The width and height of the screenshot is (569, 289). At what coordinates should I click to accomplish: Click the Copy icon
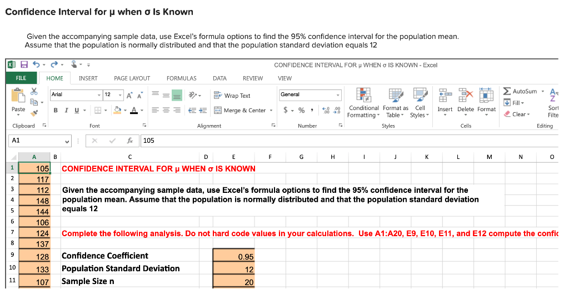coord(34,102)
